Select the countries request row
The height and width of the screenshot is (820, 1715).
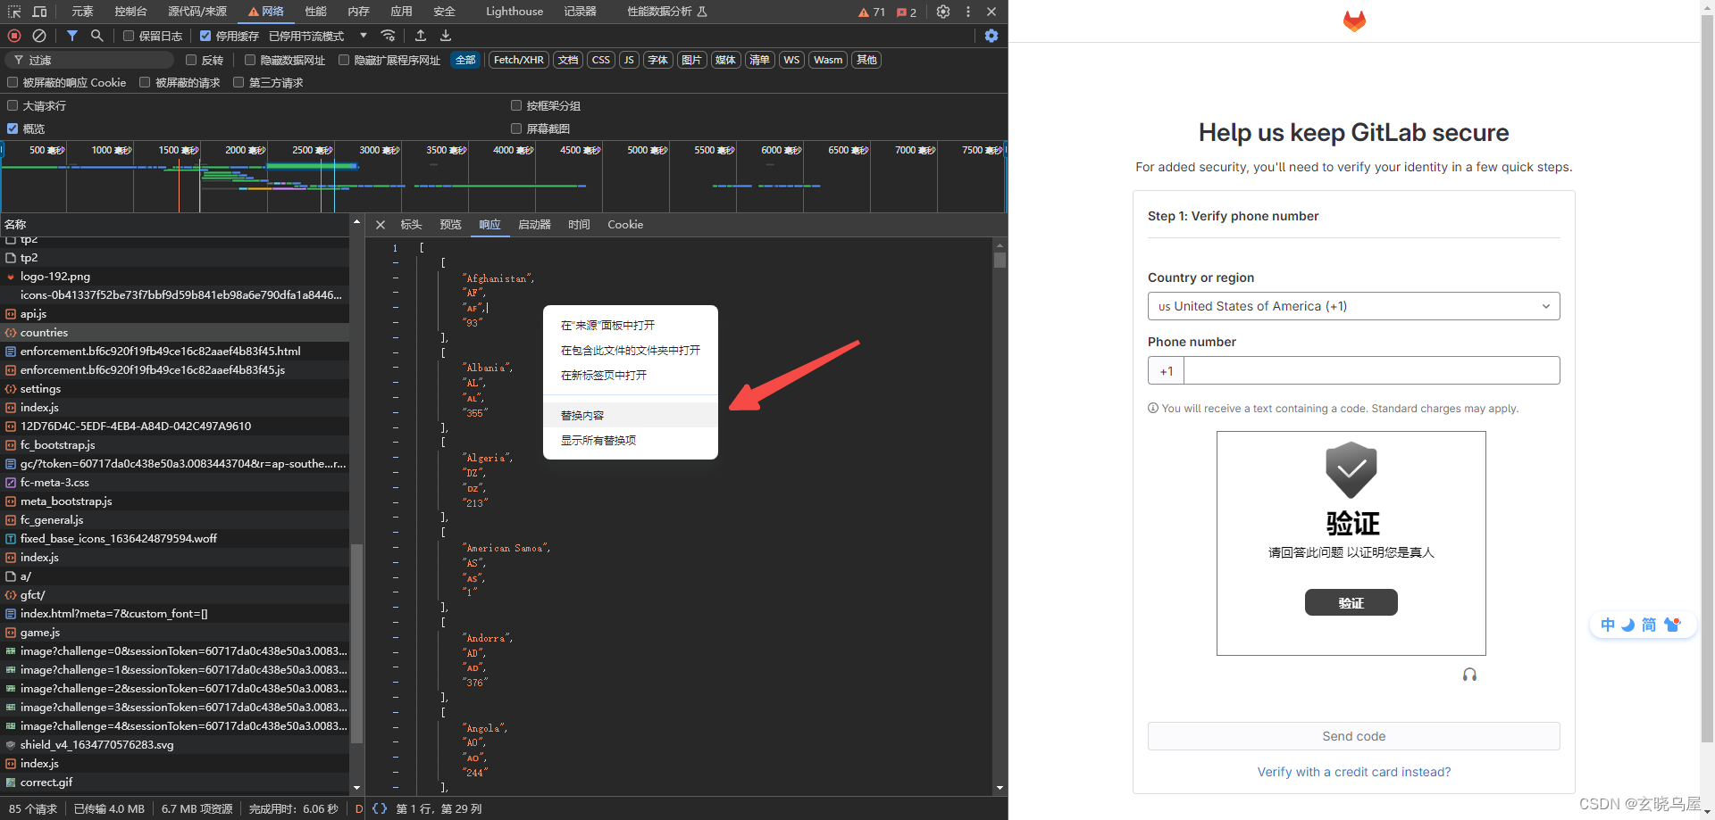coord(175,332)
